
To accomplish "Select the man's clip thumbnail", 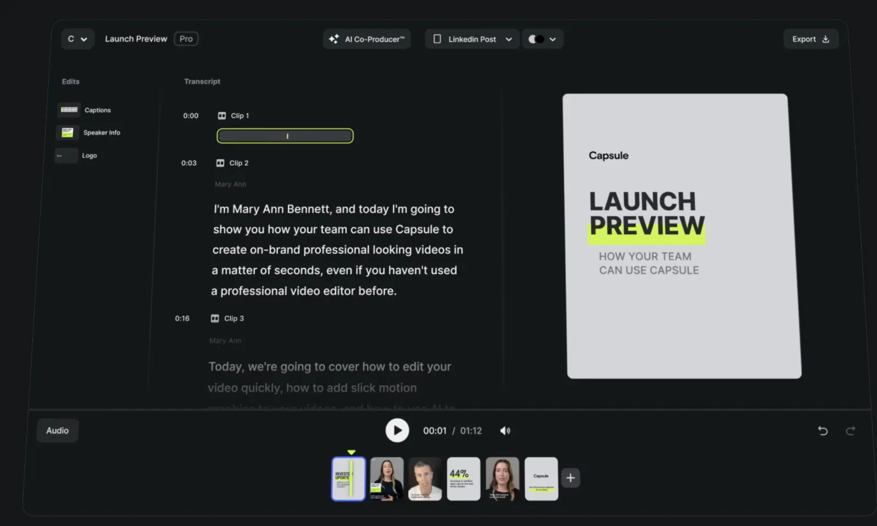I will (x=425, y=479).
